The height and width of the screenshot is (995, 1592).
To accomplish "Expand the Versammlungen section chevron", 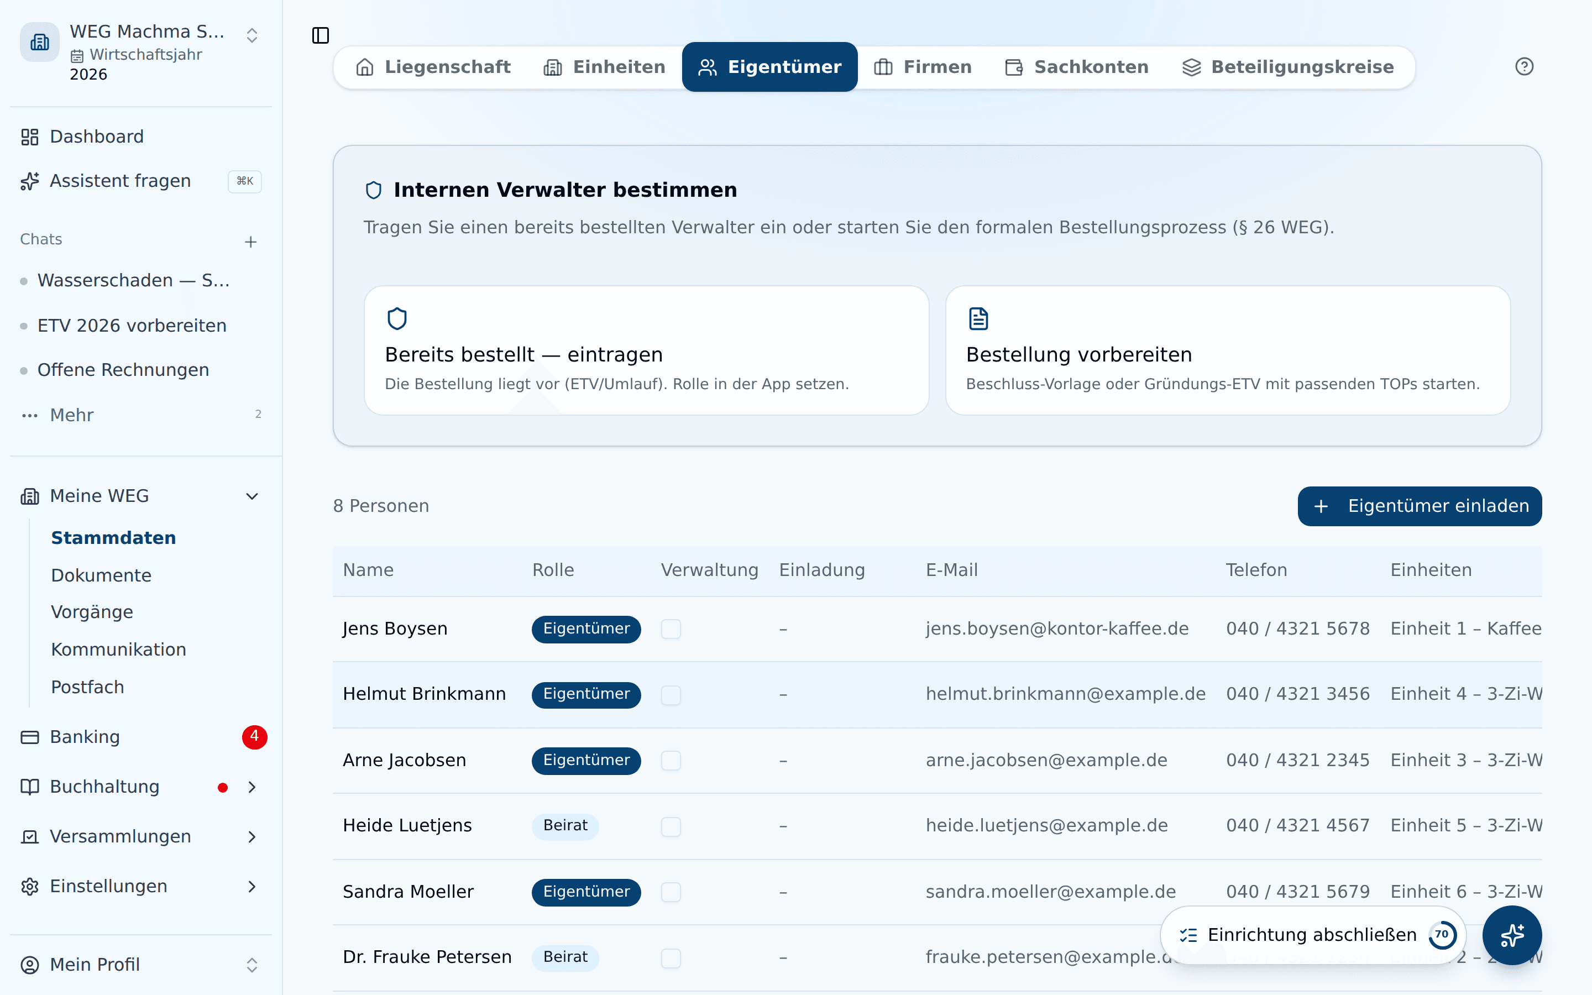I will [x=252, y=836].
